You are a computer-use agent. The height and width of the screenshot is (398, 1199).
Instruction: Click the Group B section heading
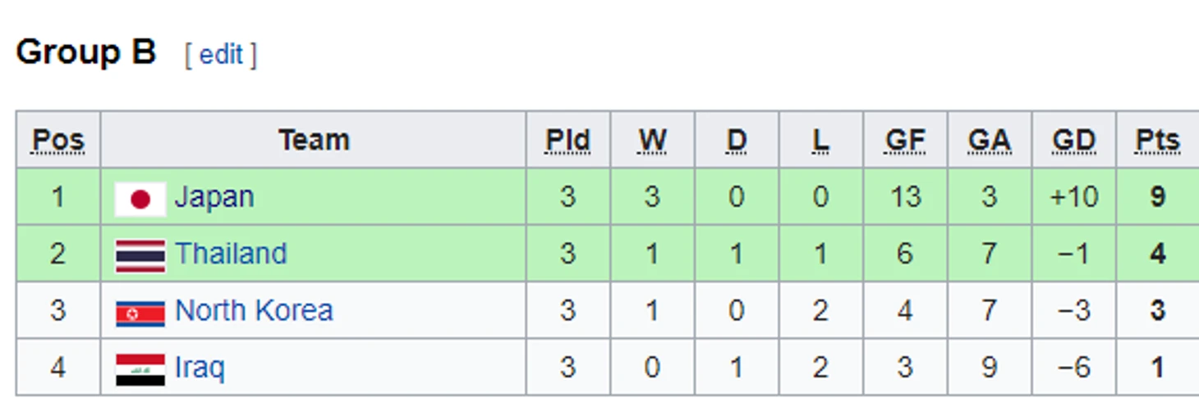[x=85, y=53]
